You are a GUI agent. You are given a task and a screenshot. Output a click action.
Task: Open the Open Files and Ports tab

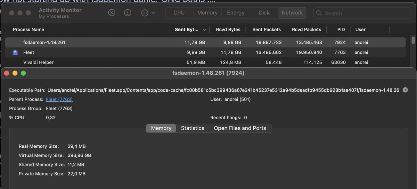(240, 128)
